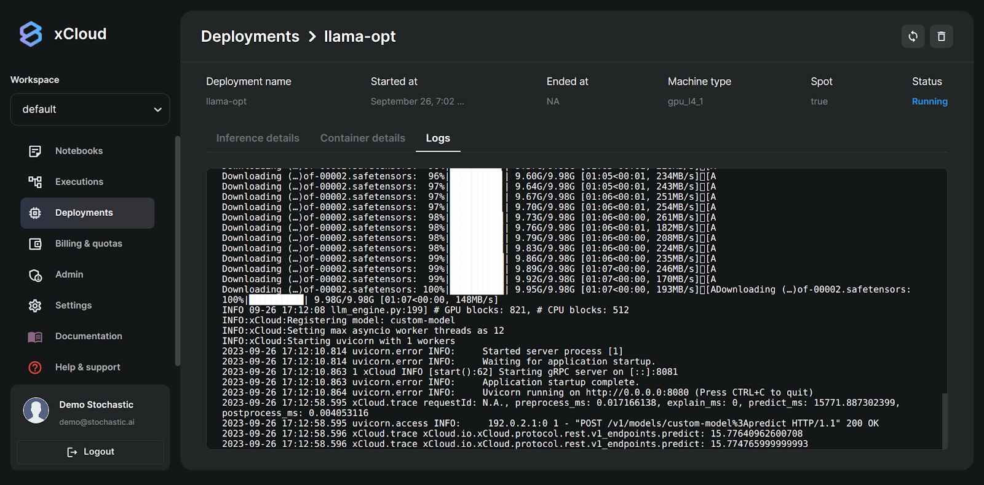Click the Deployment name column label
This screenshot has width=984, height=485.
click(x=248, y=82)
